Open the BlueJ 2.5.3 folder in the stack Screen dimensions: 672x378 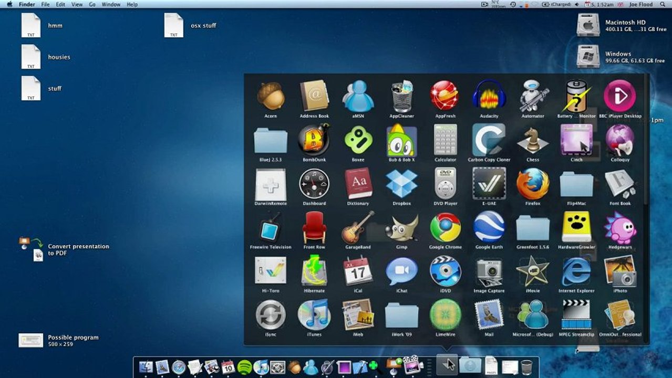point(271,140)
